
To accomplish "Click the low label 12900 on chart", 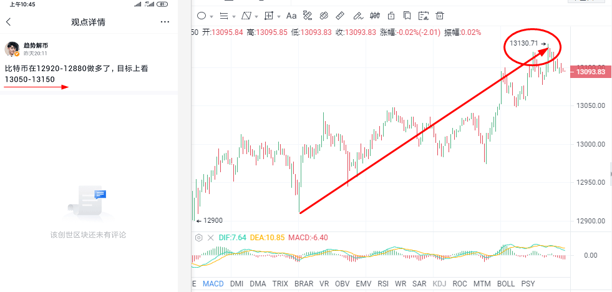I will coord(213,221).
